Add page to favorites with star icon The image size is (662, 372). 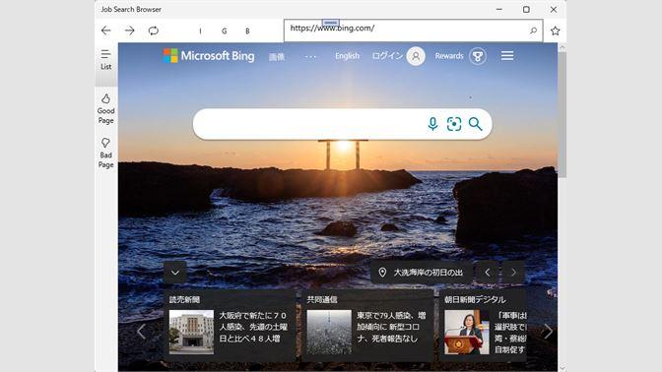point(556,31)
